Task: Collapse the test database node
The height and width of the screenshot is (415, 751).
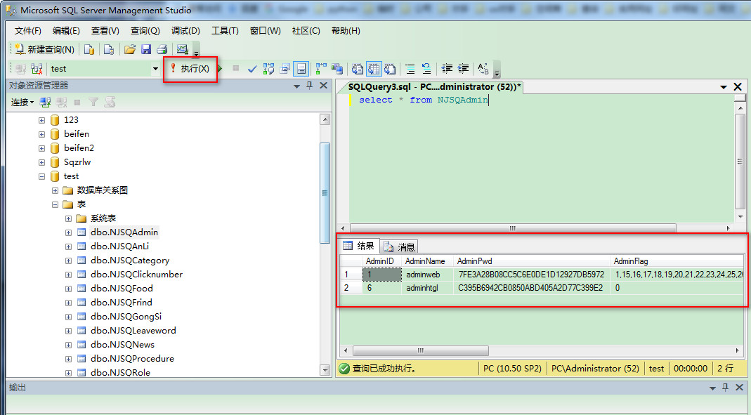Action: (x=42, y=176)
